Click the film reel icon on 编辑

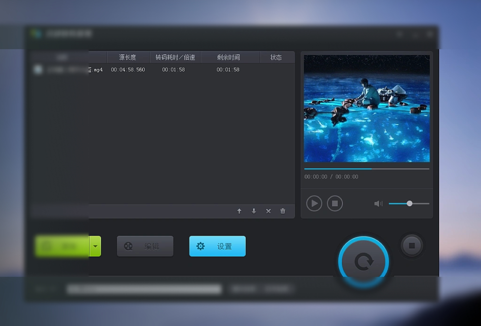coord(128,246)
